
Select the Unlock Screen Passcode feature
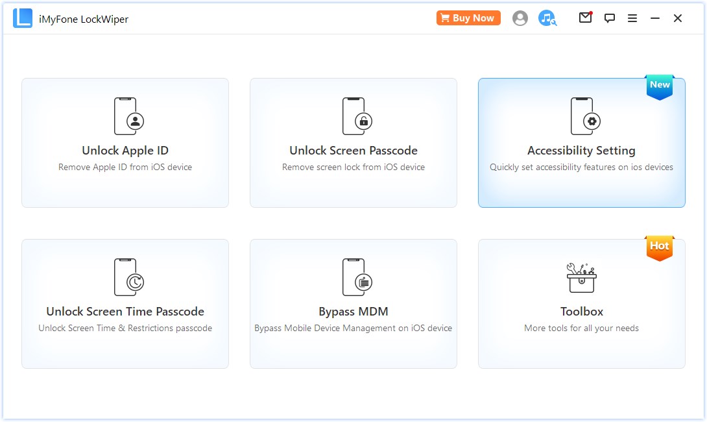pos(353,143)
